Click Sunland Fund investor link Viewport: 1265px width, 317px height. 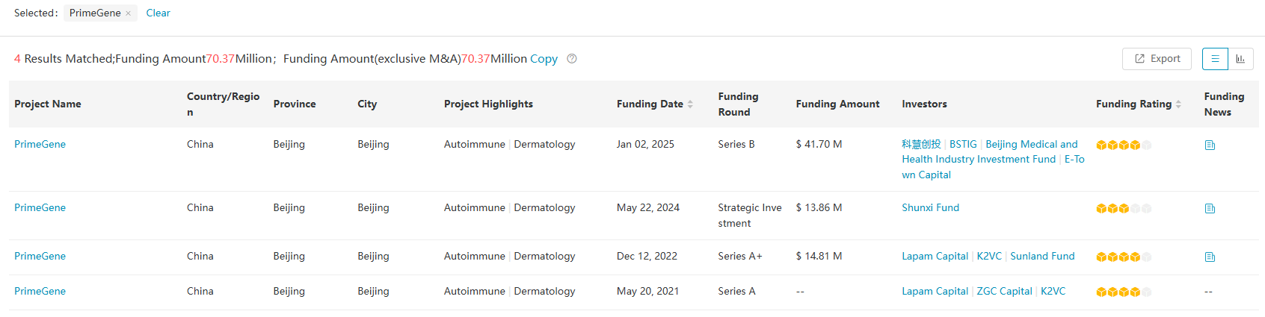[1042, 257]
